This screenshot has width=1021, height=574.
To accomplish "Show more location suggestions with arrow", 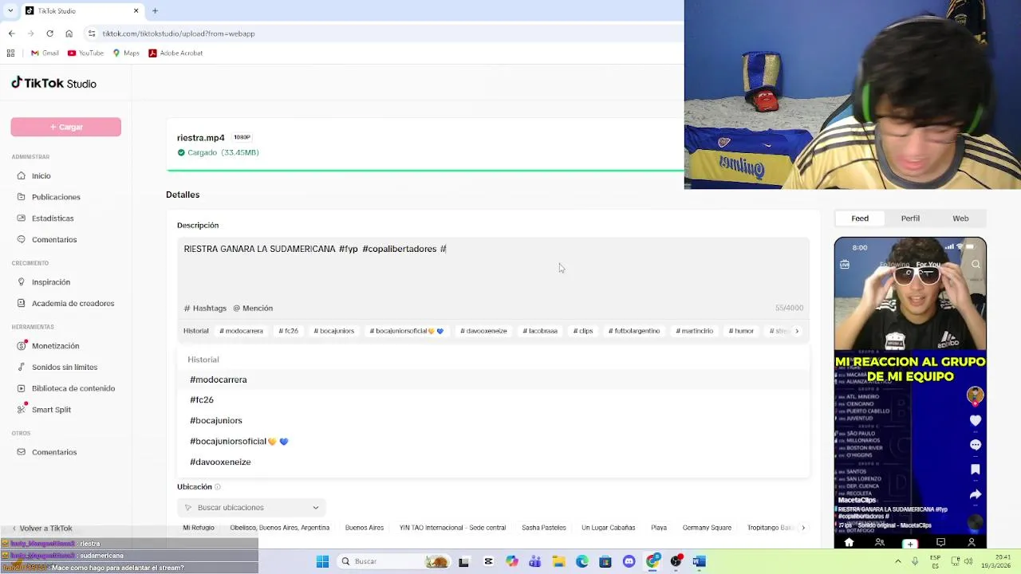I will (x=802, y=528).
